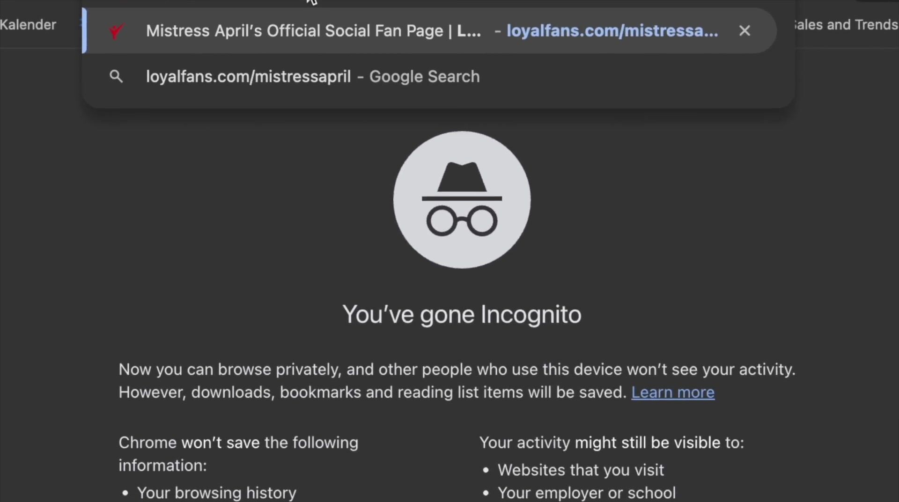Click the Incognito hat and glasses logo
The width and height of the screenshot is (899, 502).
pyautogui.click(x=462, y=200)
